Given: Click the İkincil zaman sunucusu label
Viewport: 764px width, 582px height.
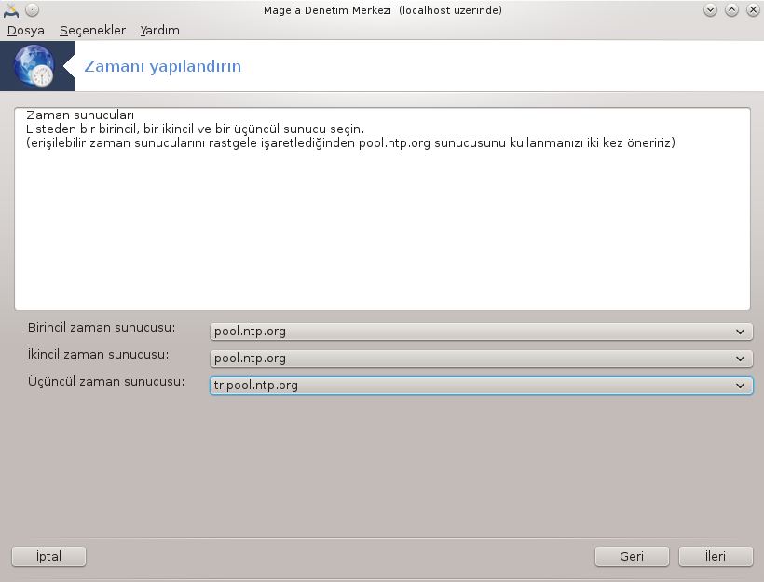Looking at the screenshot, I should pos(99,354).
